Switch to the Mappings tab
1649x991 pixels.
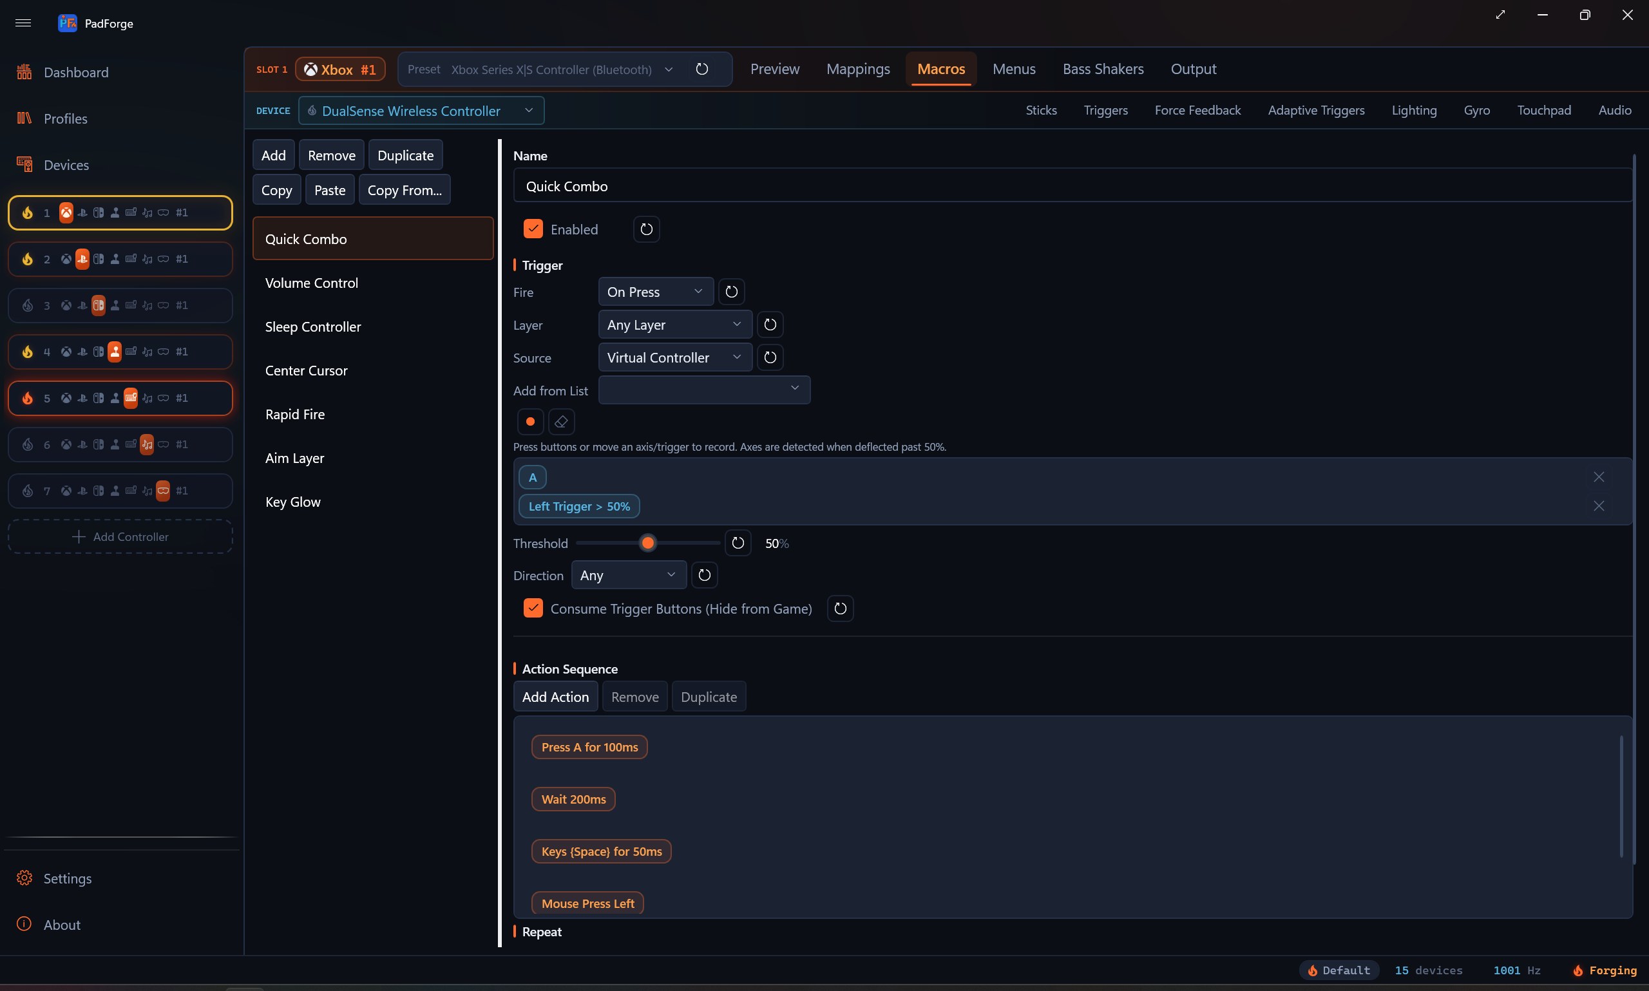pyautogui.click(x=858, y=69)
